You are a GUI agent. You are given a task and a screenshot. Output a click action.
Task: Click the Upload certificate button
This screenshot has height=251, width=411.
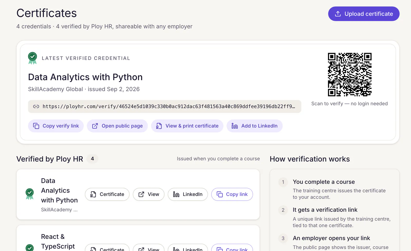(x=364, y=14)
